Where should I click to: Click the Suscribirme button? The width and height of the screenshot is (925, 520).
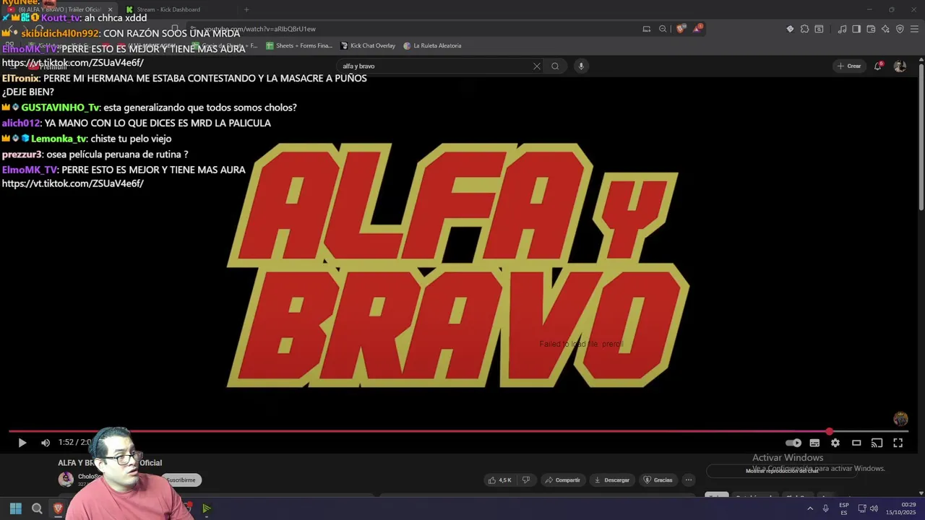point(181,480)
